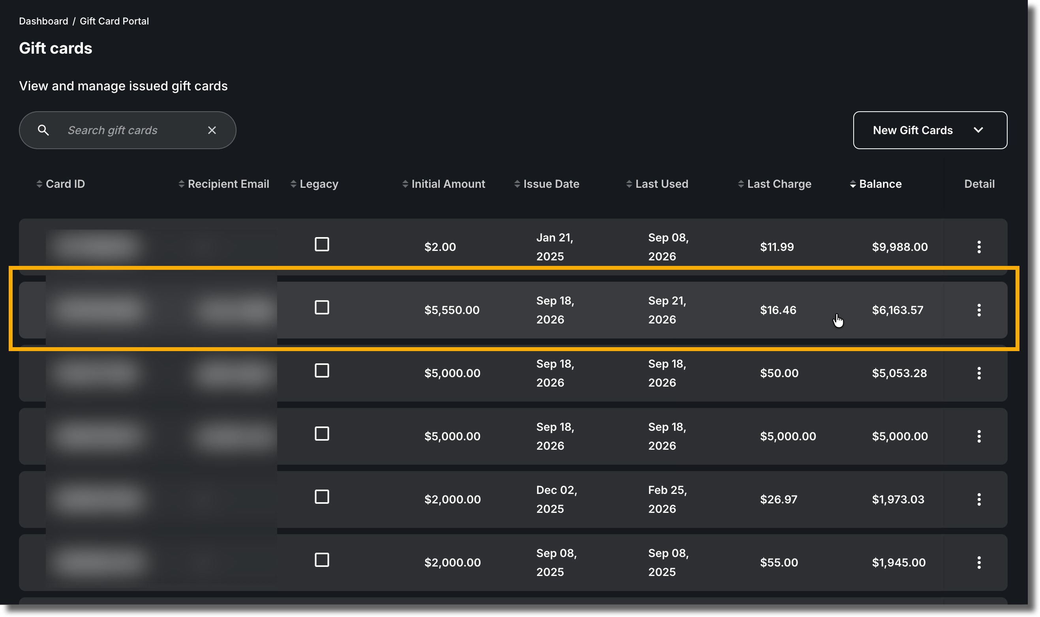
Task: Expand the New Gift Cards dropdown
Action: tap(930, 130)
